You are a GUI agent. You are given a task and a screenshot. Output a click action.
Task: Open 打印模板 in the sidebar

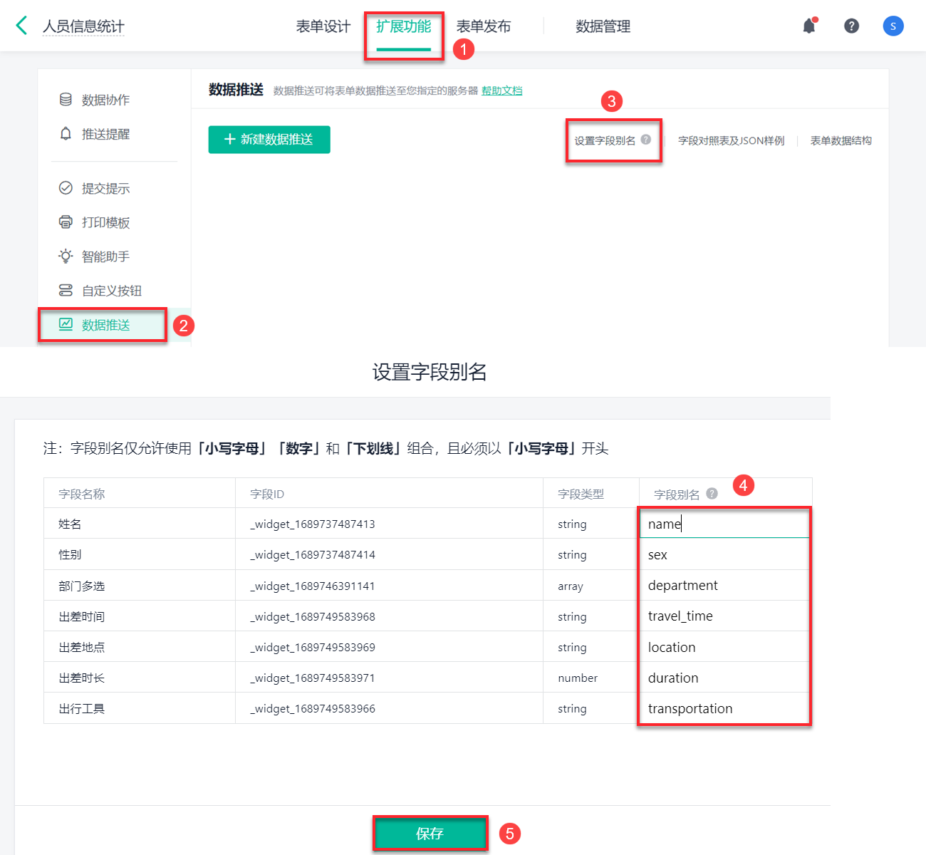pyautogui.click(x=105, y=222)
